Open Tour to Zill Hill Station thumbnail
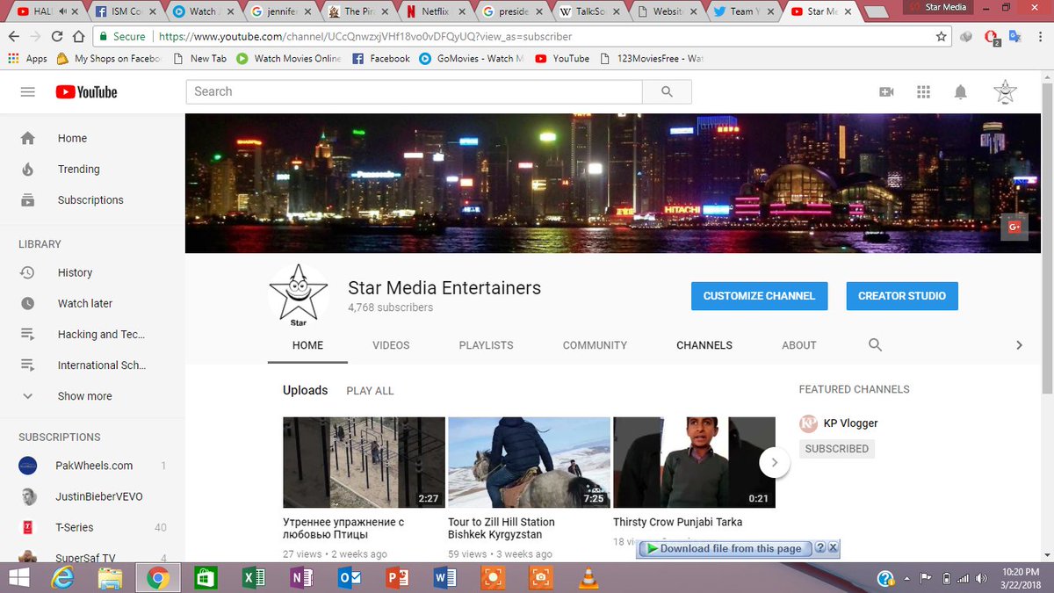This screenshot has height=593, width=1054. coord(529,462)
